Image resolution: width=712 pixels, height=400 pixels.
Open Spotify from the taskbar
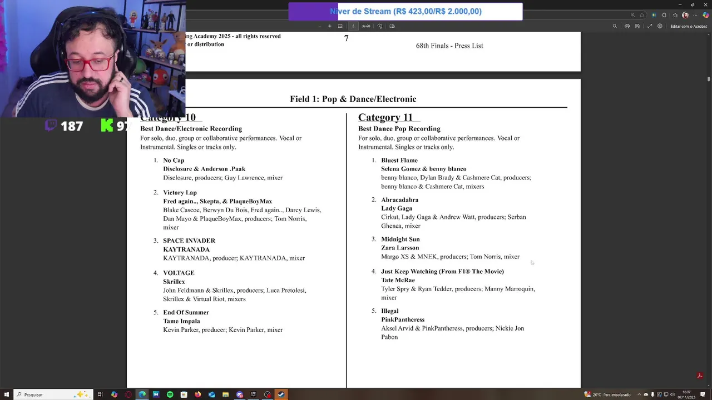(x=170, y=394)
